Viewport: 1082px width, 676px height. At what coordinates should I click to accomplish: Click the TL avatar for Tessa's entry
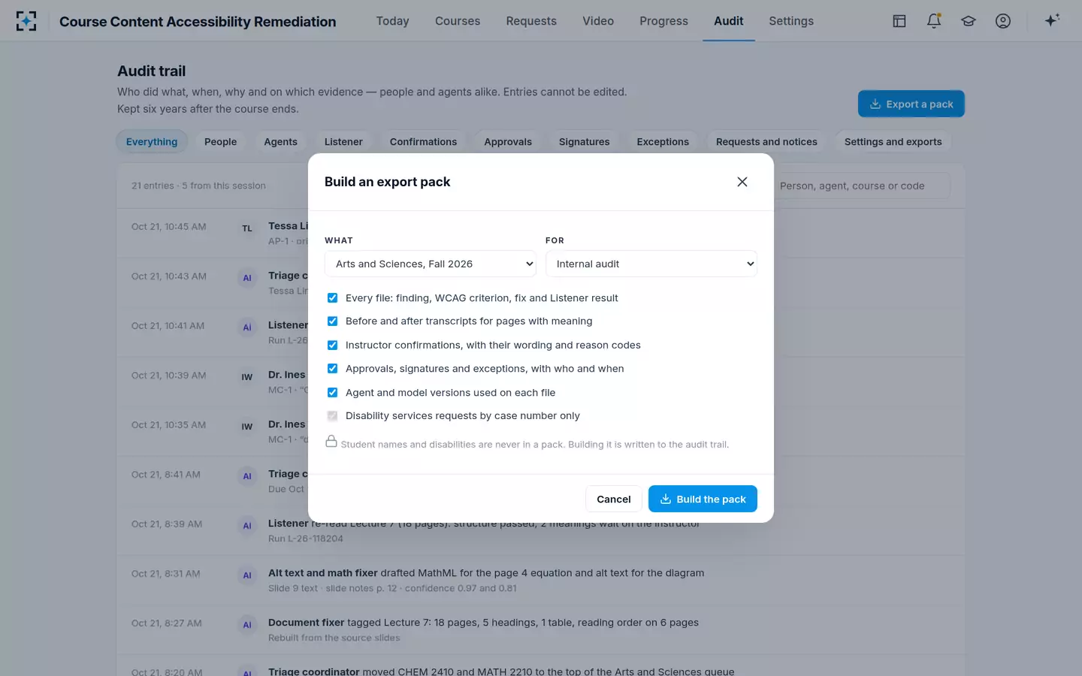tap(247, 228)
